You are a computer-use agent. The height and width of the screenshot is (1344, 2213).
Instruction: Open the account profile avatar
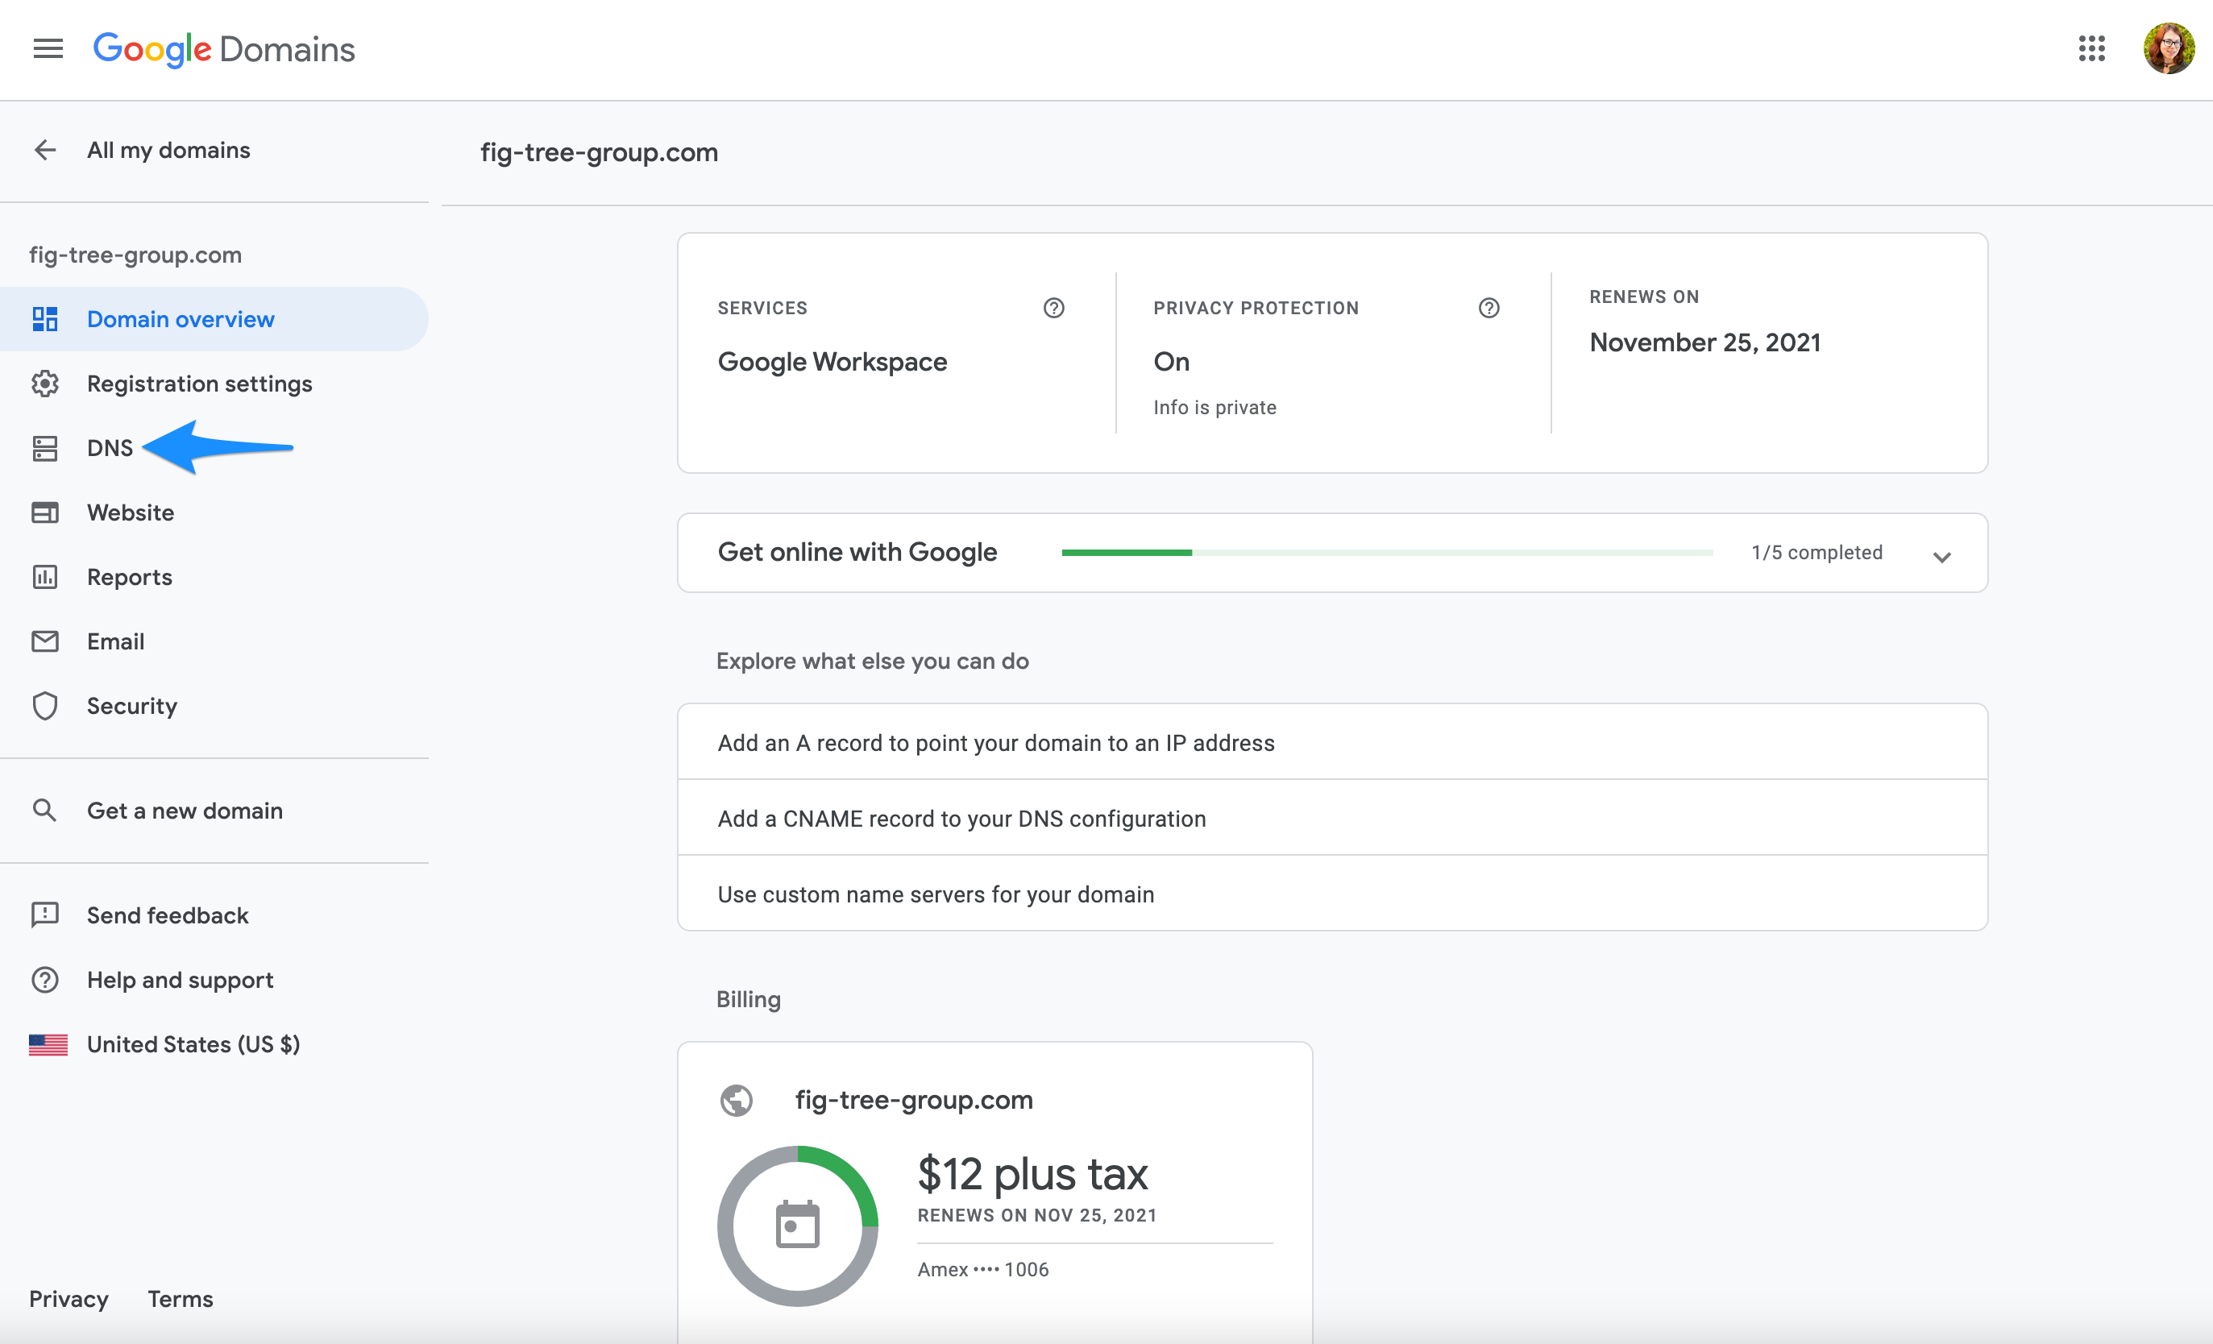(x=2168, y=48)
